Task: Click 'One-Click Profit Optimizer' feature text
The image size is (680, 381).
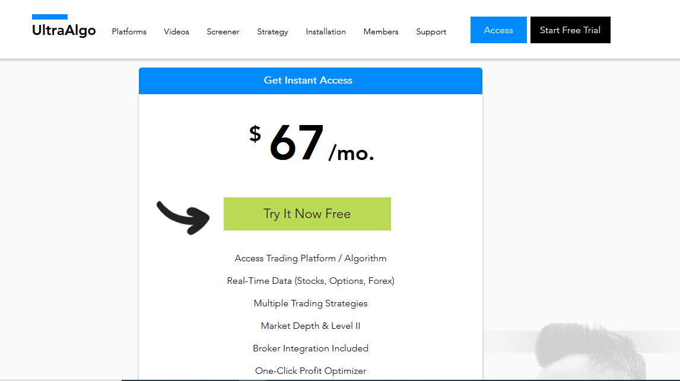Action: [x=310, y=371]
